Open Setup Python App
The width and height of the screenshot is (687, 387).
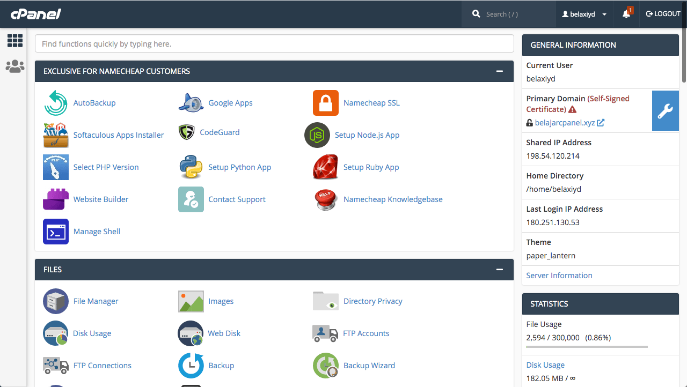pos(239,167)
